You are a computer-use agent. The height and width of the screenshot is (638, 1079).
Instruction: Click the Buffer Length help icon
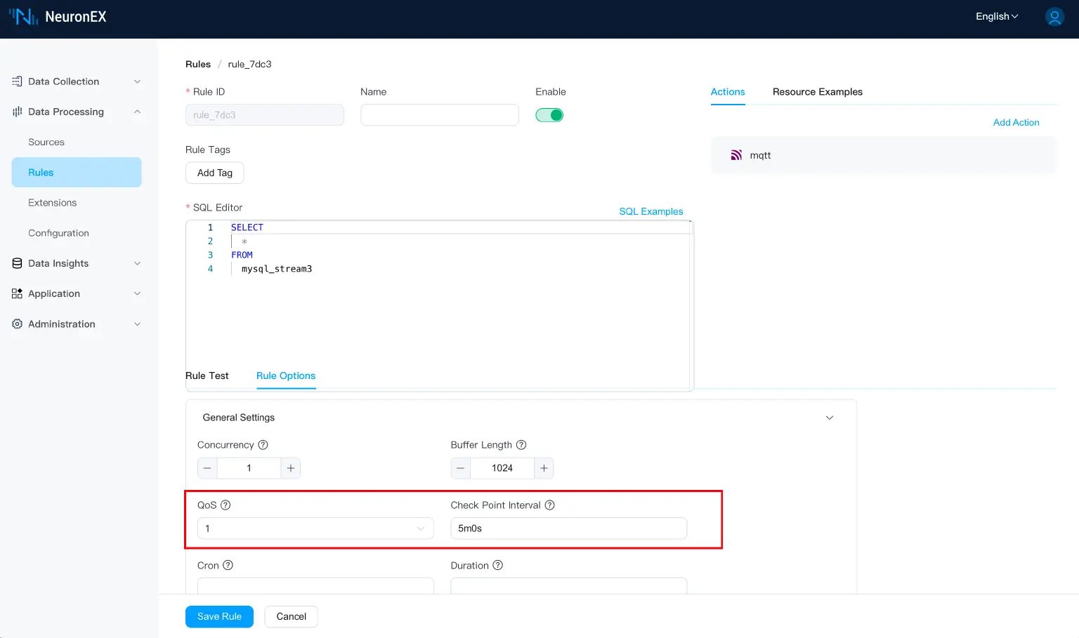click(521, 445)
